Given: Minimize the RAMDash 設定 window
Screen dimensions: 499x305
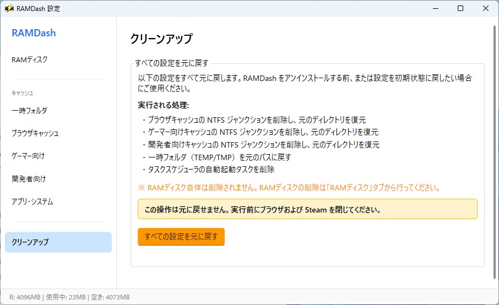Looking at the screenshot, I should pos(436,8).
